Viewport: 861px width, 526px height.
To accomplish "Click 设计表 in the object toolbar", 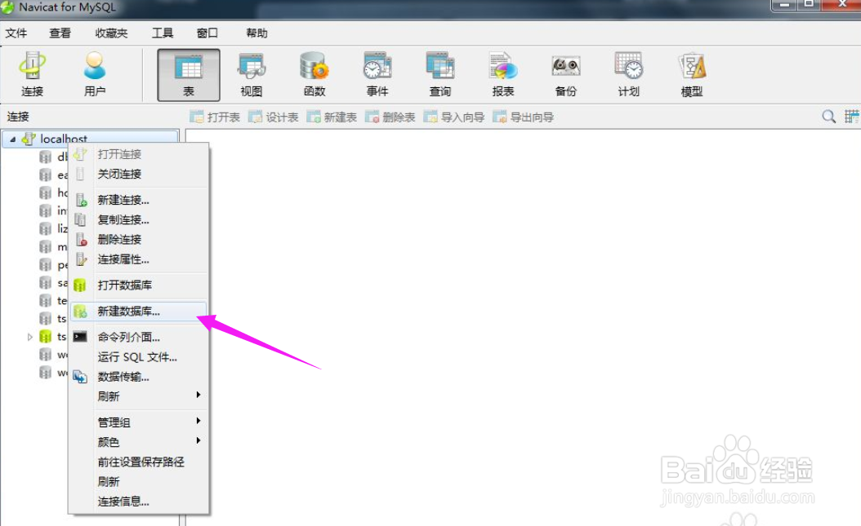I will coord(273,117).
